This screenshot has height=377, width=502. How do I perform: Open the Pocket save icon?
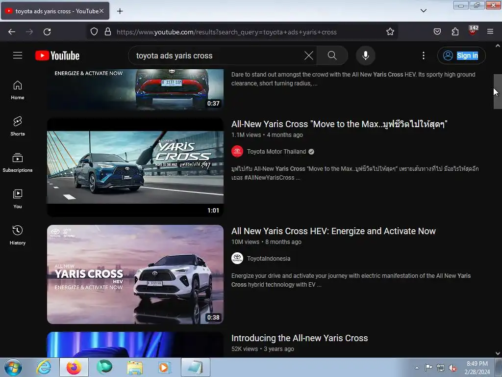pos(437,32)
